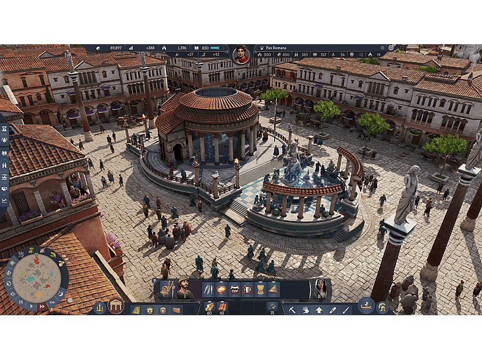This screenshot has width=482, height=360.
Task: Open the grid menu icon in the top bar
Action: pyautogui.click(x=383, y=48)
